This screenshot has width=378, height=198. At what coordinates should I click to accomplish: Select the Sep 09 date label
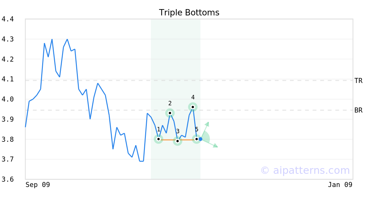(x=38, y=185)
